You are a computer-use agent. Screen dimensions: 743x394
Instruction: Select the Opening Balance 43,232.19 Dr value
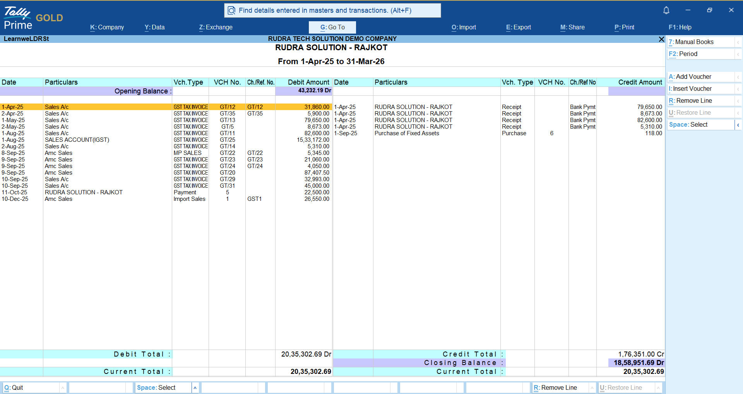(x=315, y=91)
